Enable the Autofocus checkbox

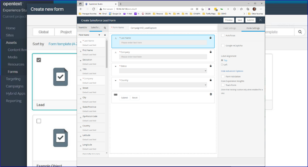223,36
